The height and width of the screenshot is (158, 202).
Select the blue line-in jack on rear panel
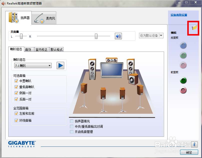[x=183, y=45]
